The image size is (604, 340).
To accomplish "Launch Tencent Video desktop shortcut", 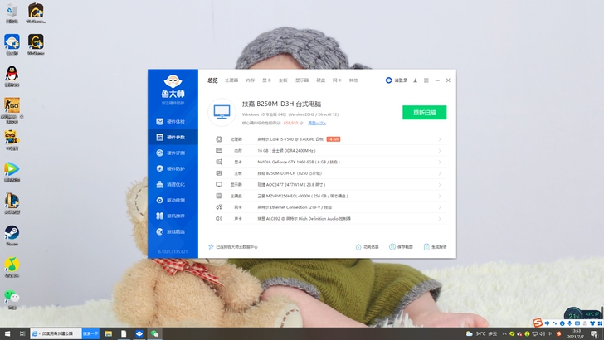I will point(12,172).
